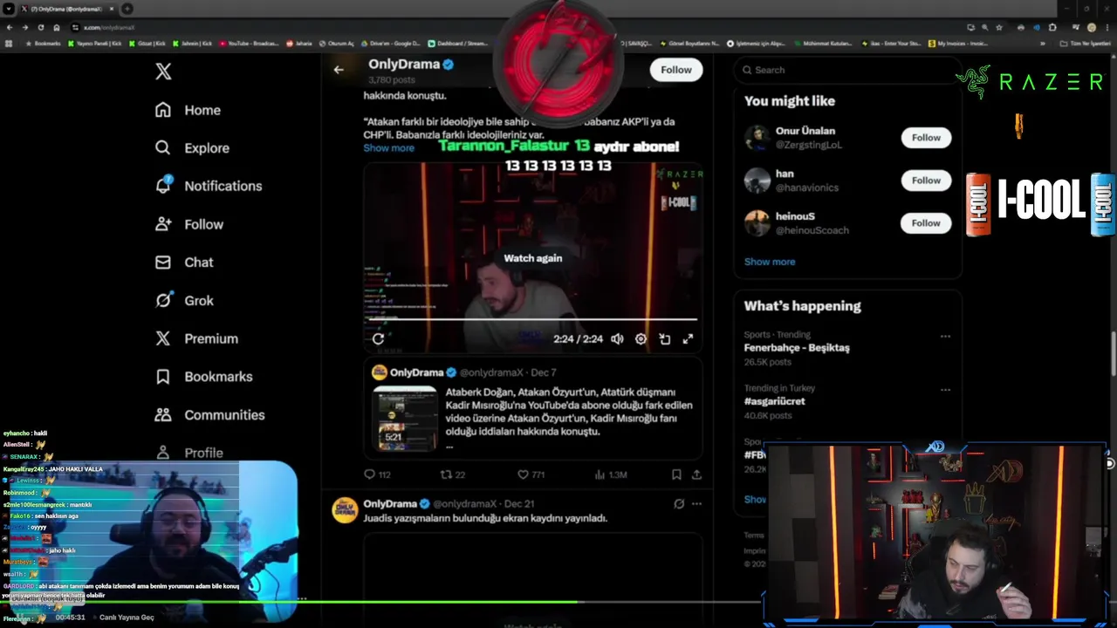Scrub the stream overlay green progress bar

tap(380, 601)
